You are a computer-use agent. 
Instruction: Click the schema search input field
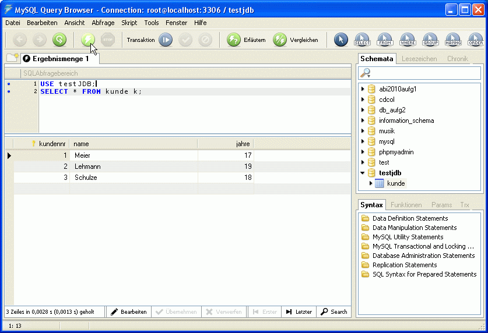click(x=426, y=73)
